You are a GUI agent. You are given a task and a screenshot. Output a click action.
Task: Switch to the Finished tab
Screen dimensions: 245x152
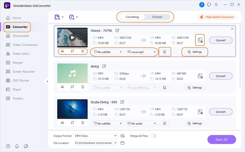click(157, 17)
